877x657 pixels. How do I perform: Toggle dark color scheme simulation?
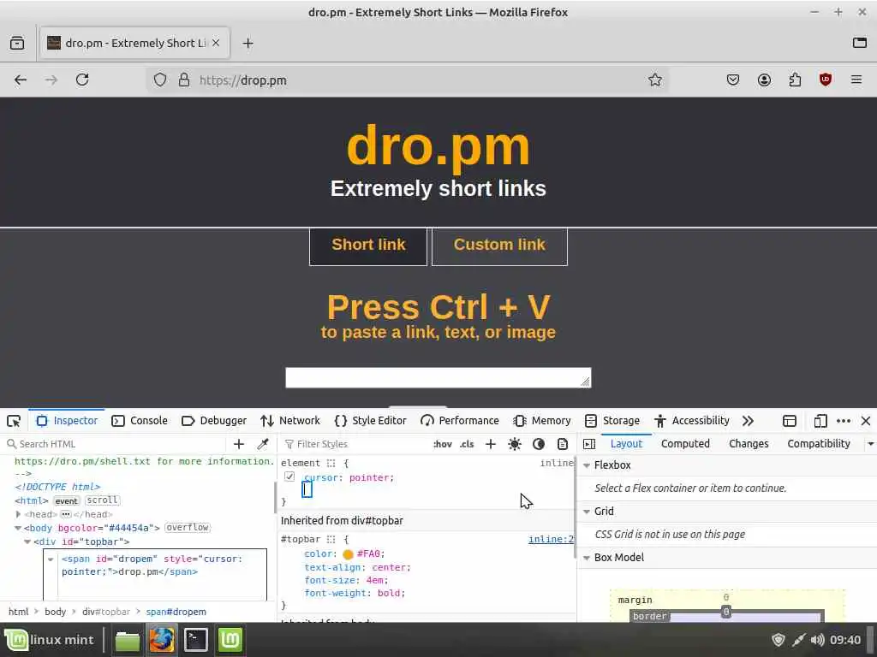pyautogui.click(x=539, y=444)
